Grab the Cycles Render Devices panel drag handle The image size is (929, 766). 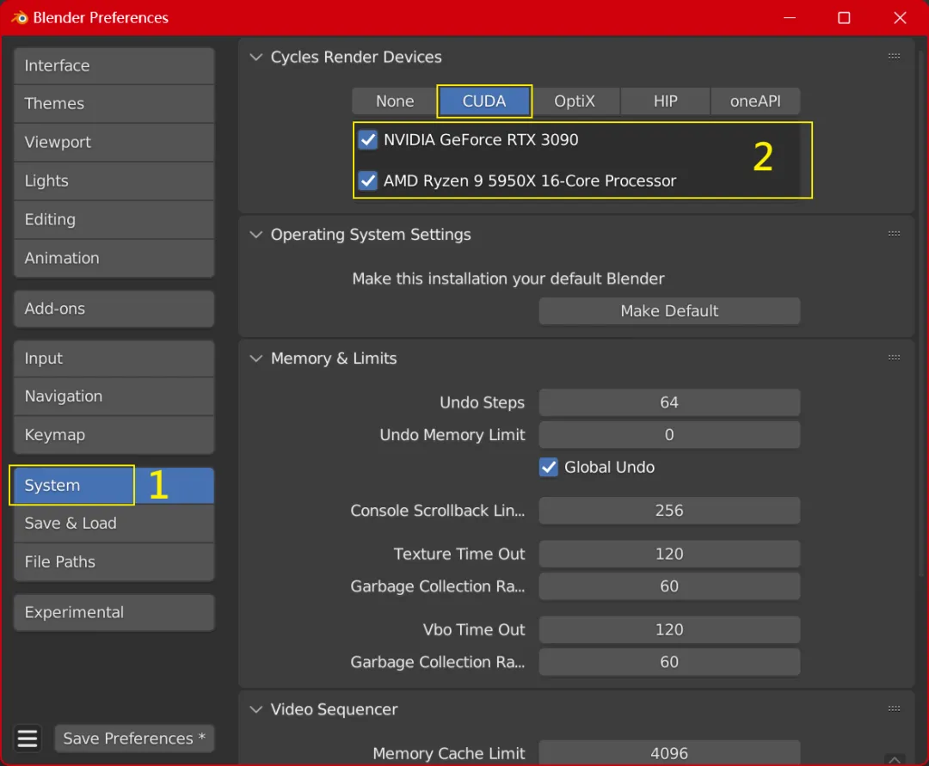pos(894,57)
